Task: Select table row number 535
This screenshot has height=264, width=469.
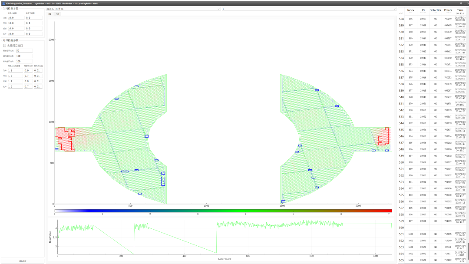Action: click(401, 65)
